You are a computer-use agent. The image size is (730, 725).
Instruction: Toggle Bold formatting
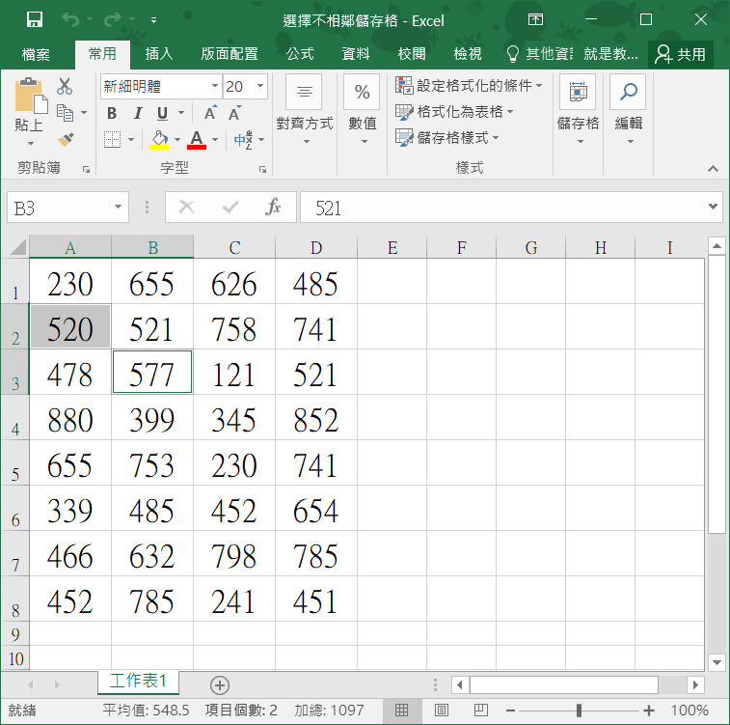(112, 113)
